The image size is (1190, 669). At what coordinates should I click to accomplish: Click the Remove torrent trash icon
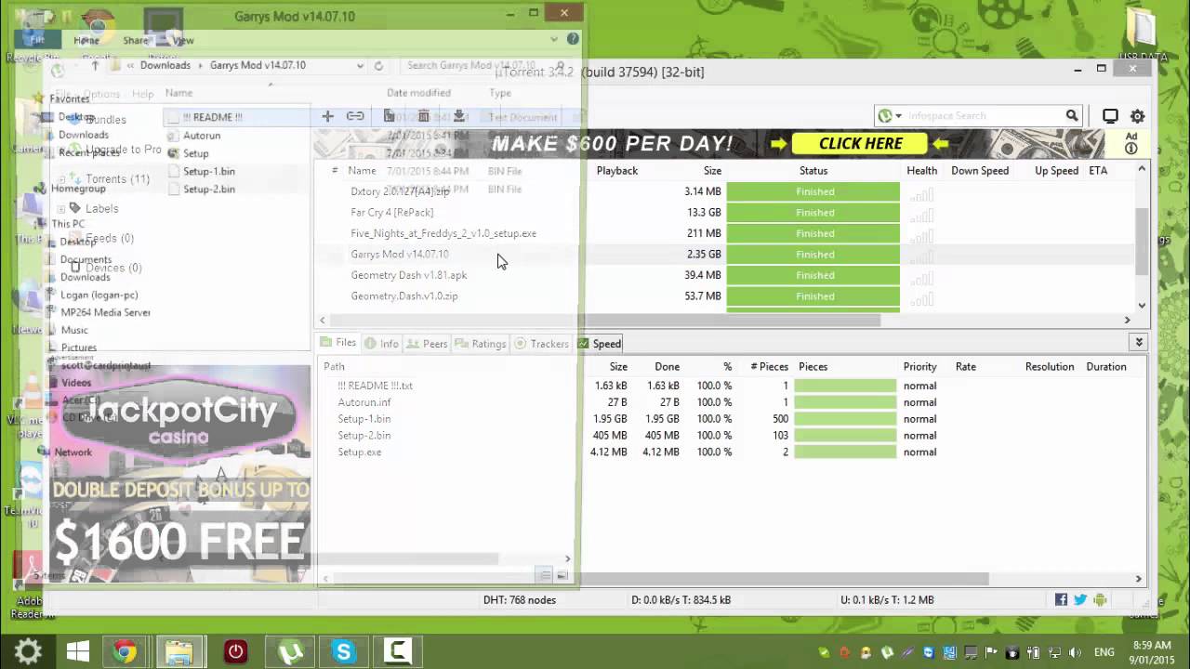(x=424, y=116)
